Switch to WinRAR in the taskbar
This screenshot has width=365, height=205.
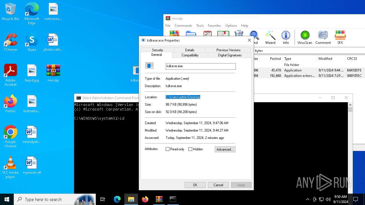coord(159,199)
